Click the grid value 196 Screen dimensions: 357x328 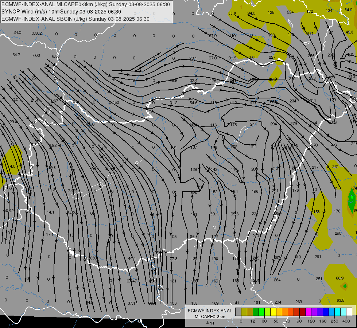[x=255, y=191]
